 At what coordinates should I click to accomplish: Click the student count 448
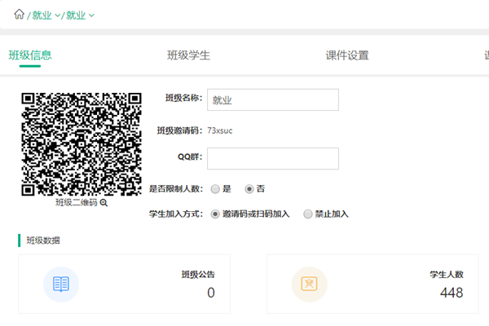452,293
